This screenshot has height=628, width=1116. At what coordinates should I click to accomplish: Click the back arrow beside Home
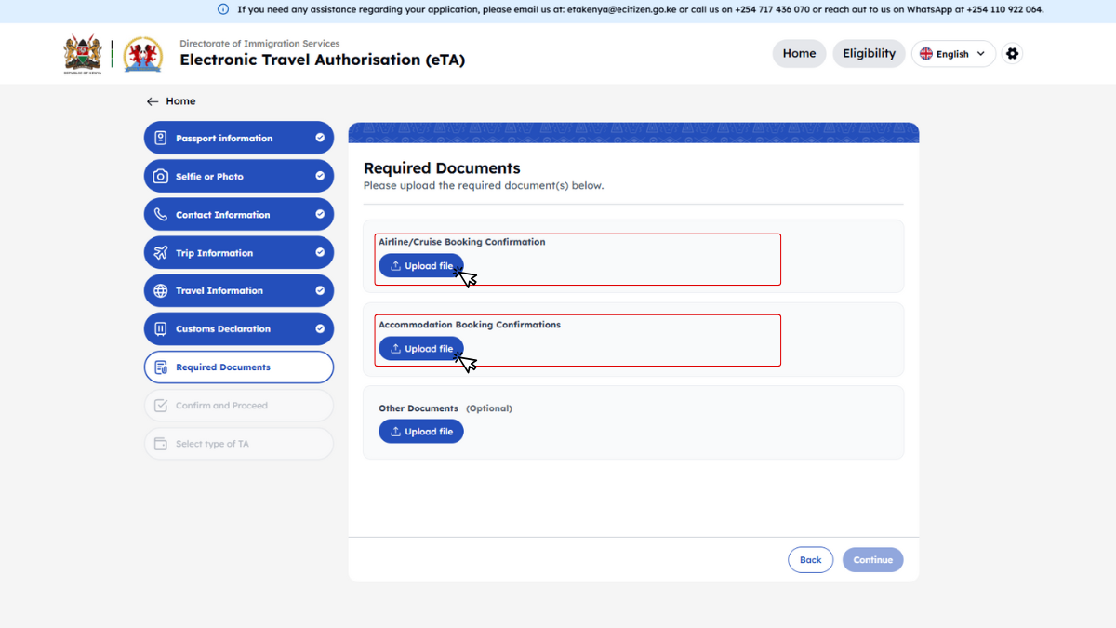[153, 101]
